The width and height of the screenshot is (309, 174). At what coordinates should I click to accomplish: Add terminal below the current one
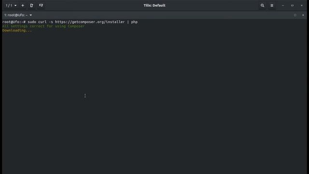pyautogui.click(x=41, y=5)
